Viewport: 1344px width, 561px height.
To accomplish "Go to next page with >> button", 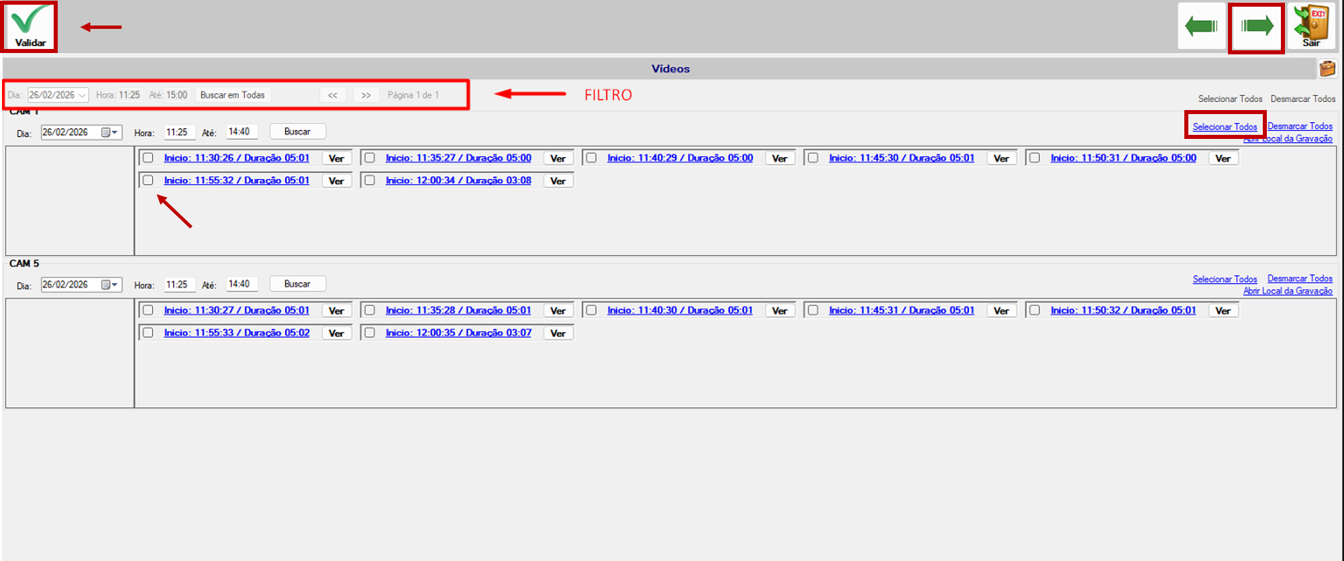I will (366, 95).
